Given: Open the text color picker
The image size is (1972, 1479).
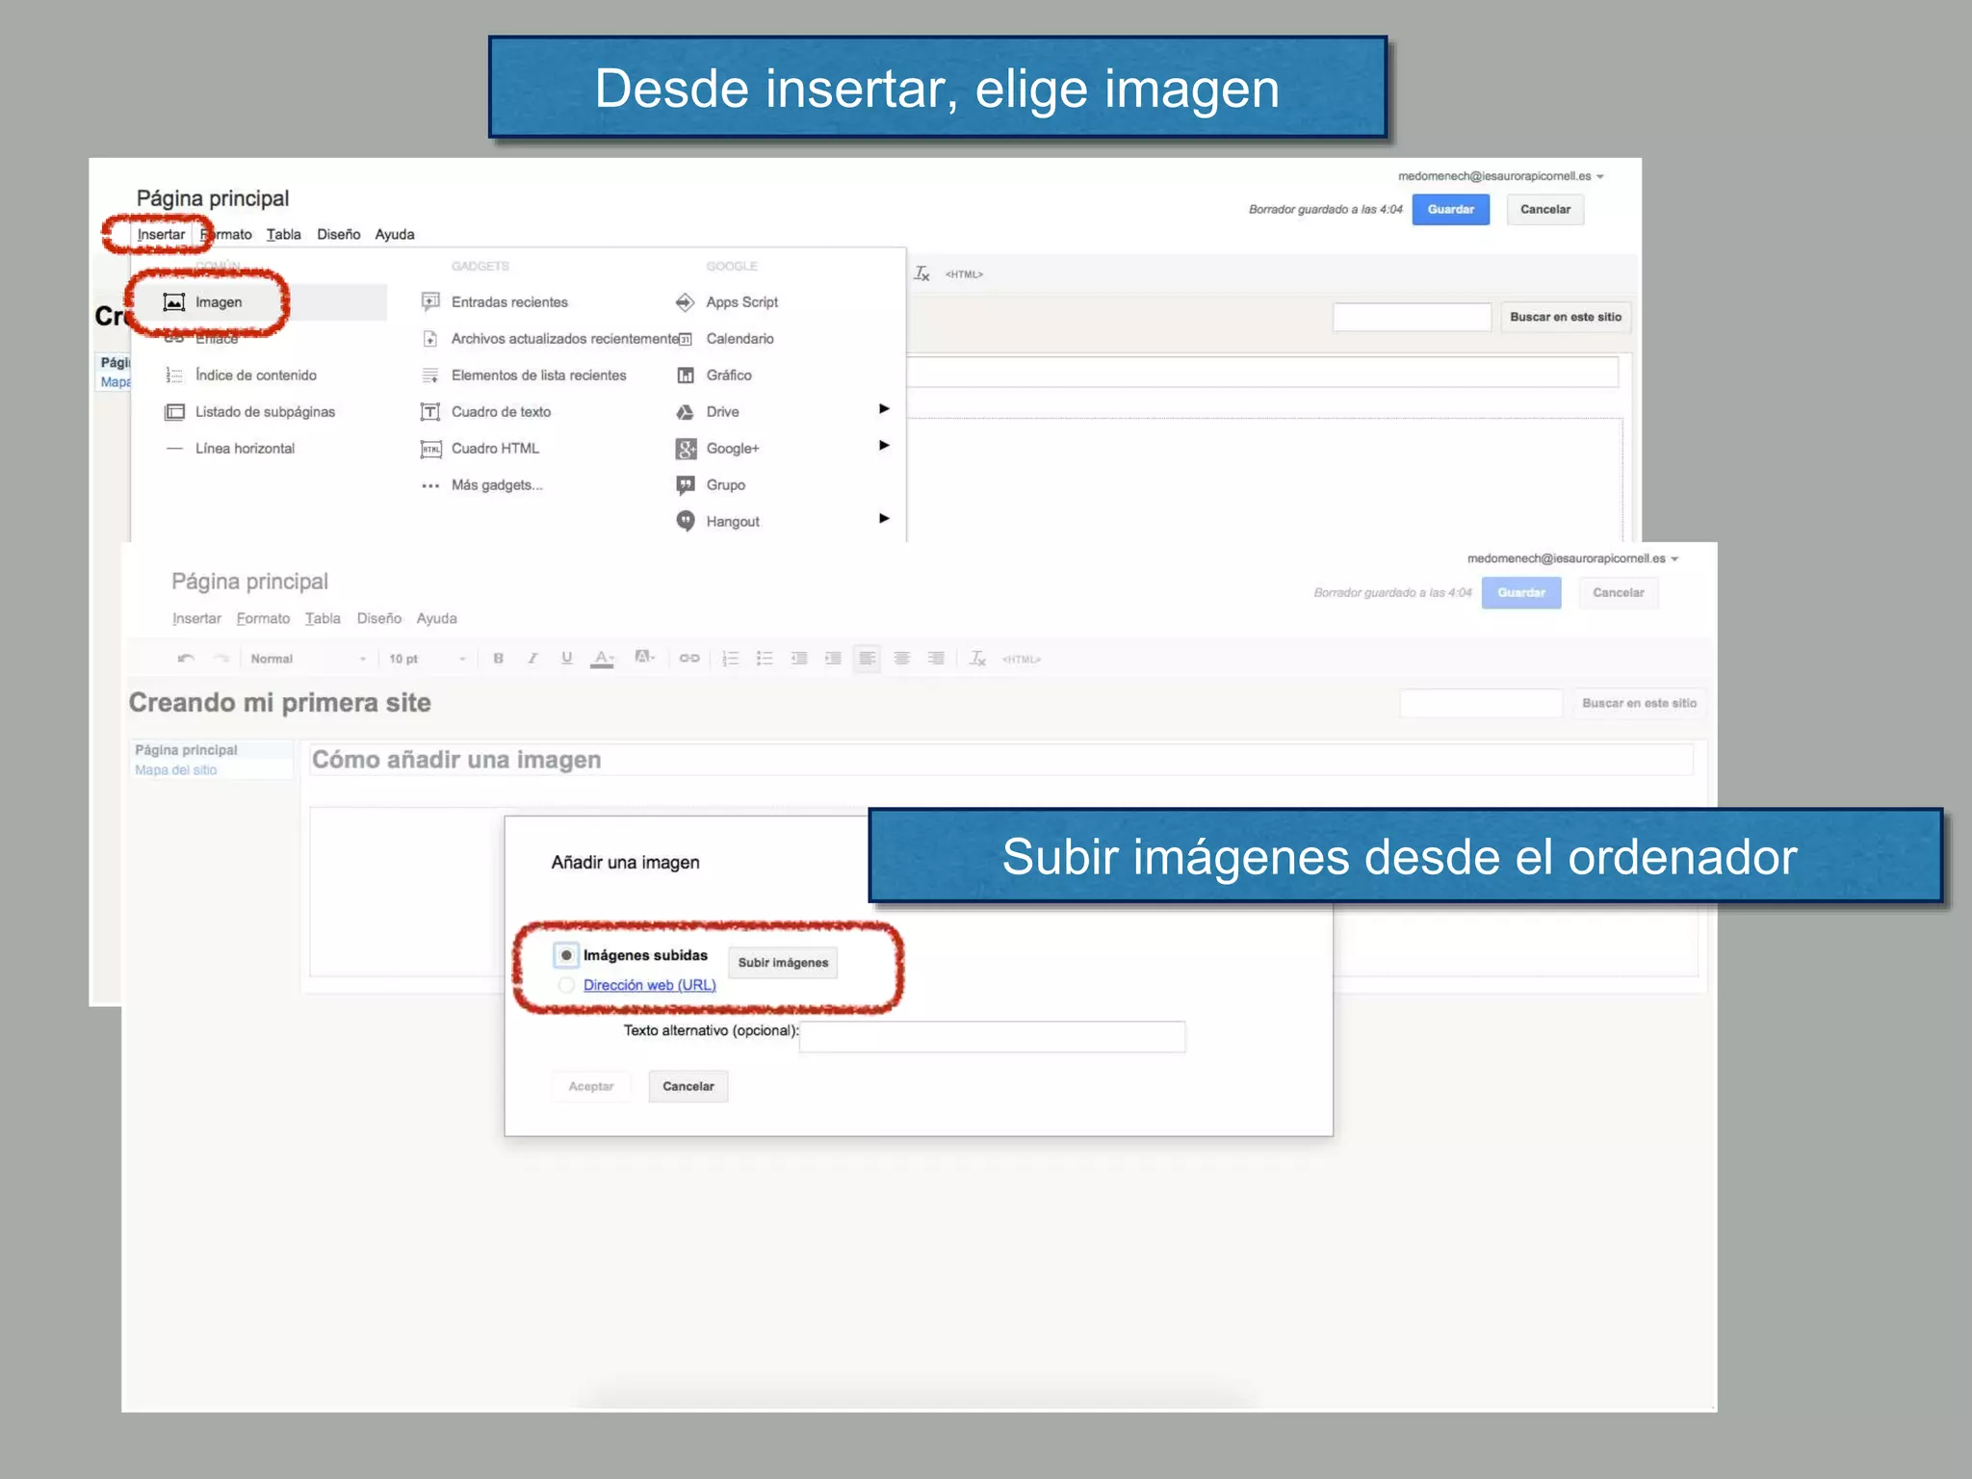Looking at the screenshot, I should [603, 659].
